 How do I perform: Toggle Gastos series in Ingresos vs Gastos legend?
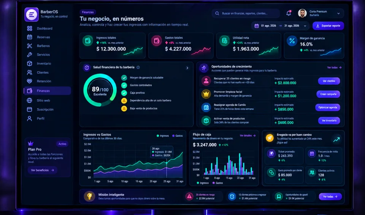pyautogui.click(x=178, y=136)
